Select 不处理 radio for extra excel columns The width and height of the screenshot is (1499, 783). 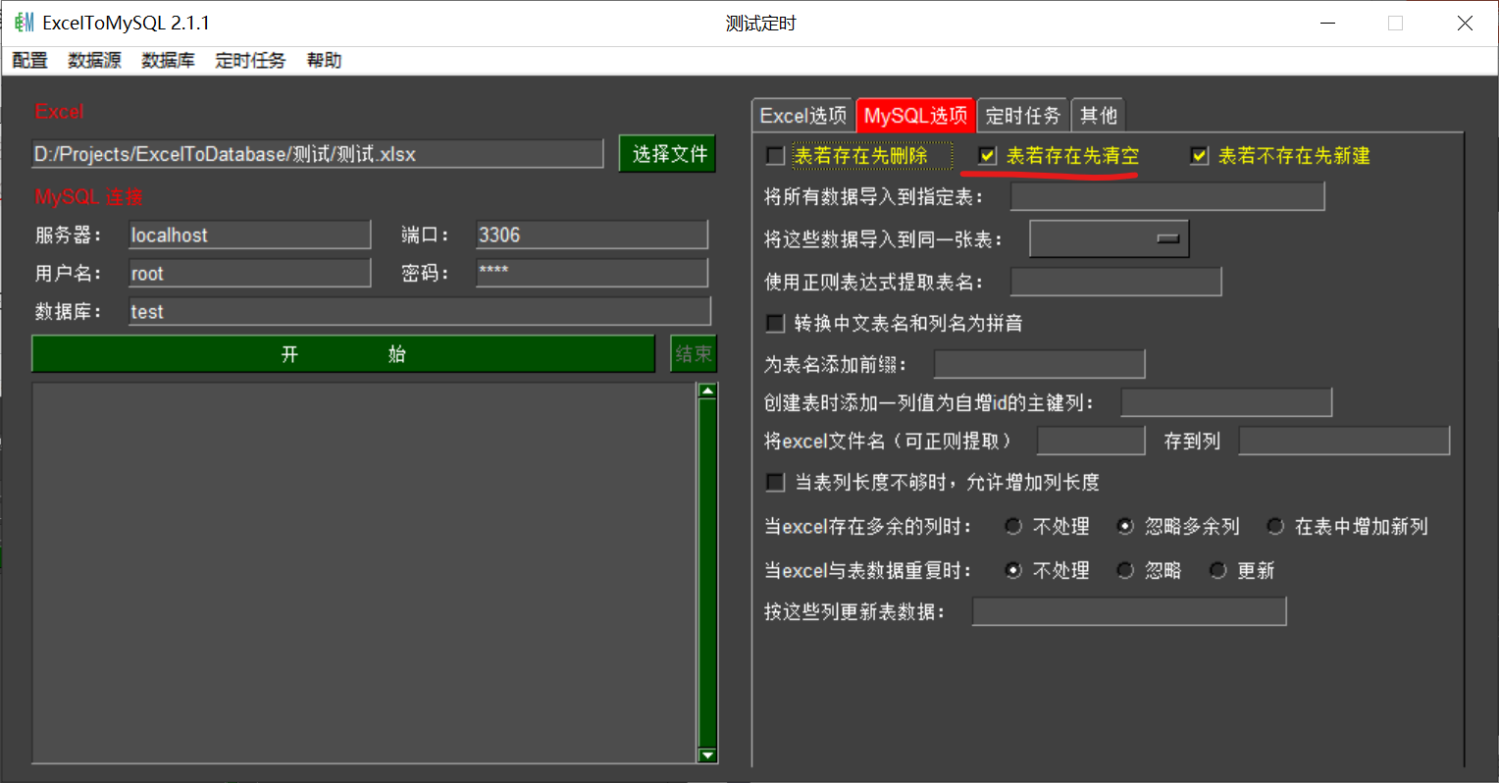[1013, 527]
